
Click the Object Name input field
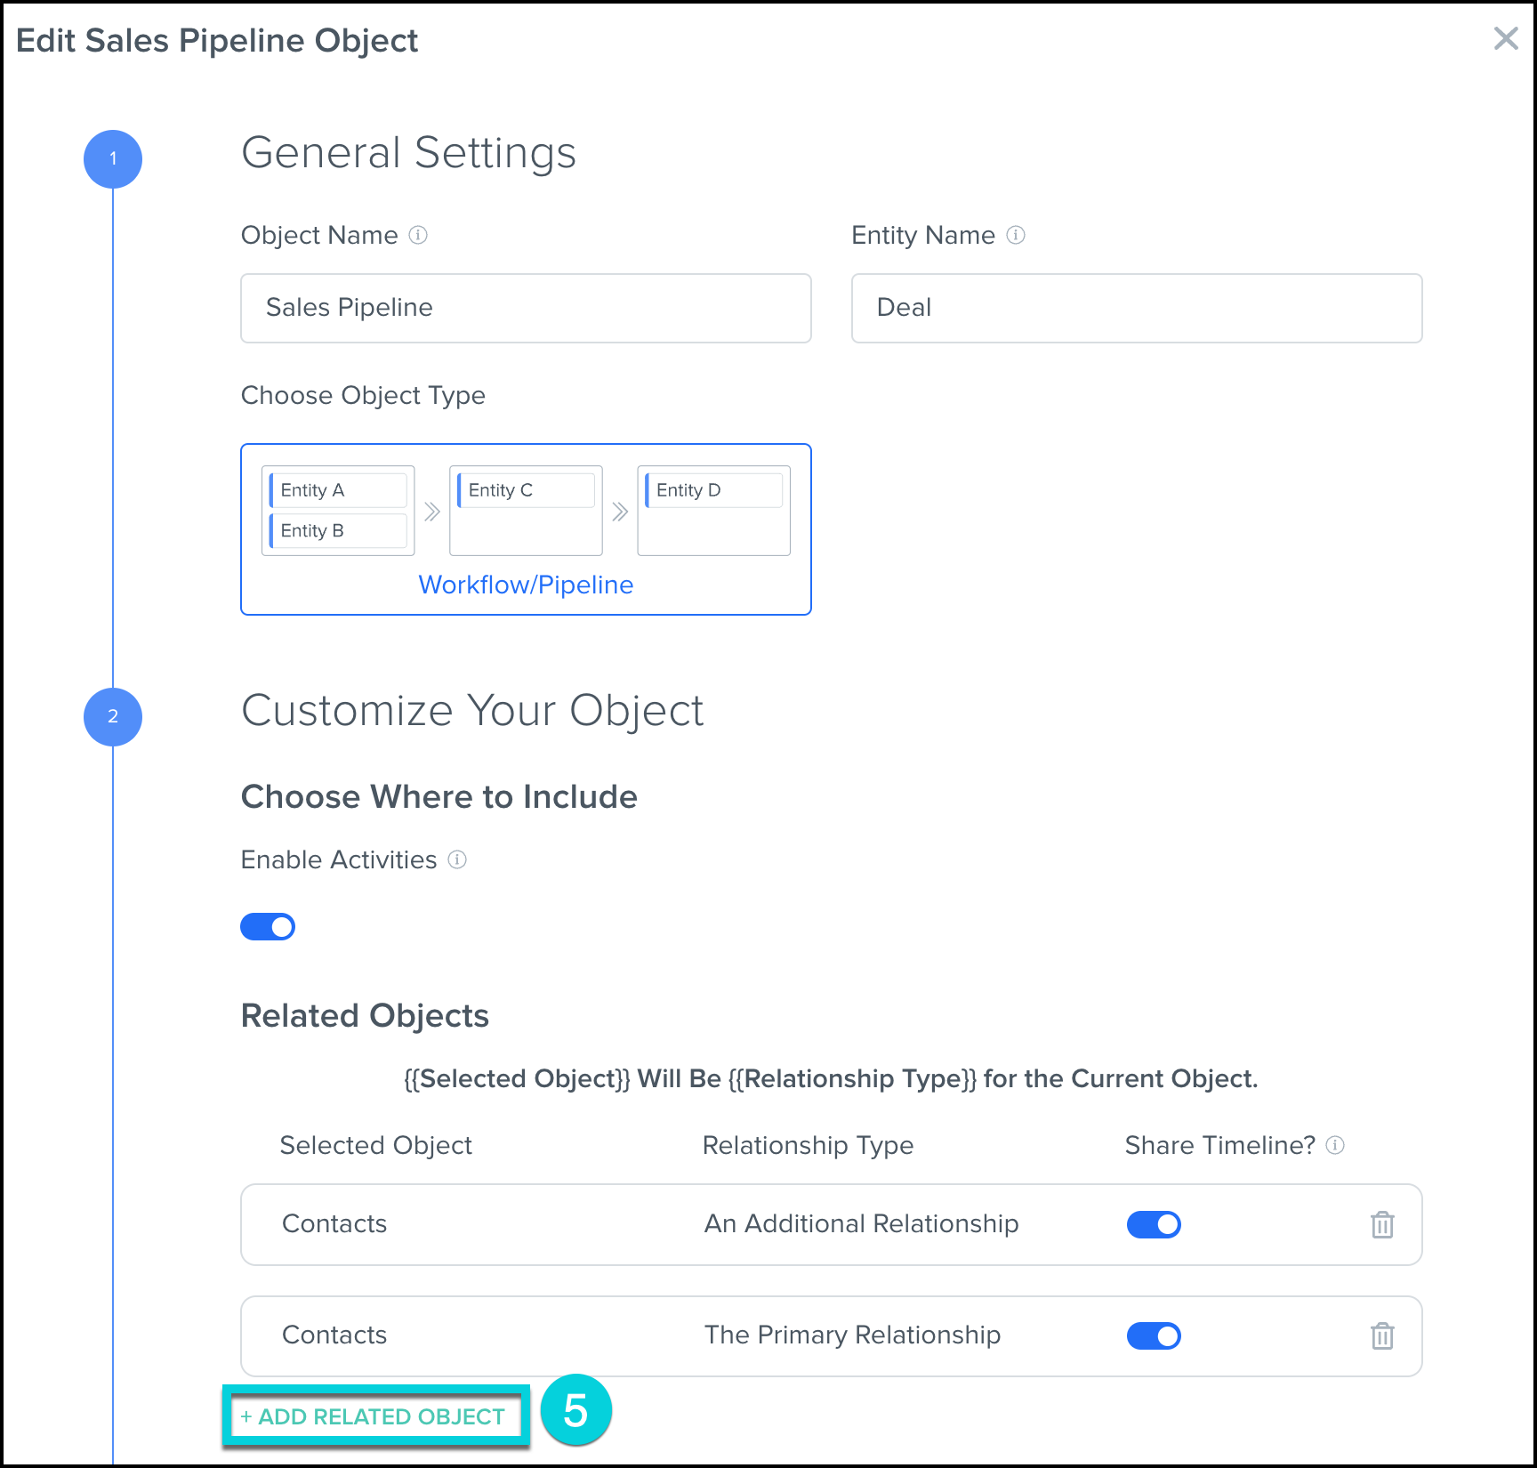click(x=526, y=308)
